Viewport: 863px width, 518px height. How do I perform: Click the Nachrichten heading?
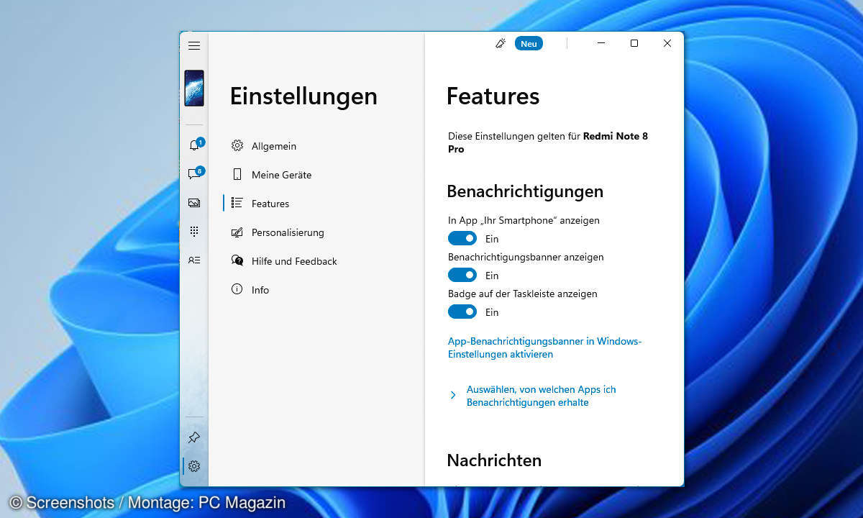pos(494,460)
